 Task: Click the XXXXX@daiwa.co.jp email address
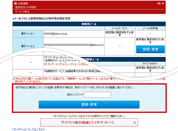pyautogui.click(x=55, y=34)
